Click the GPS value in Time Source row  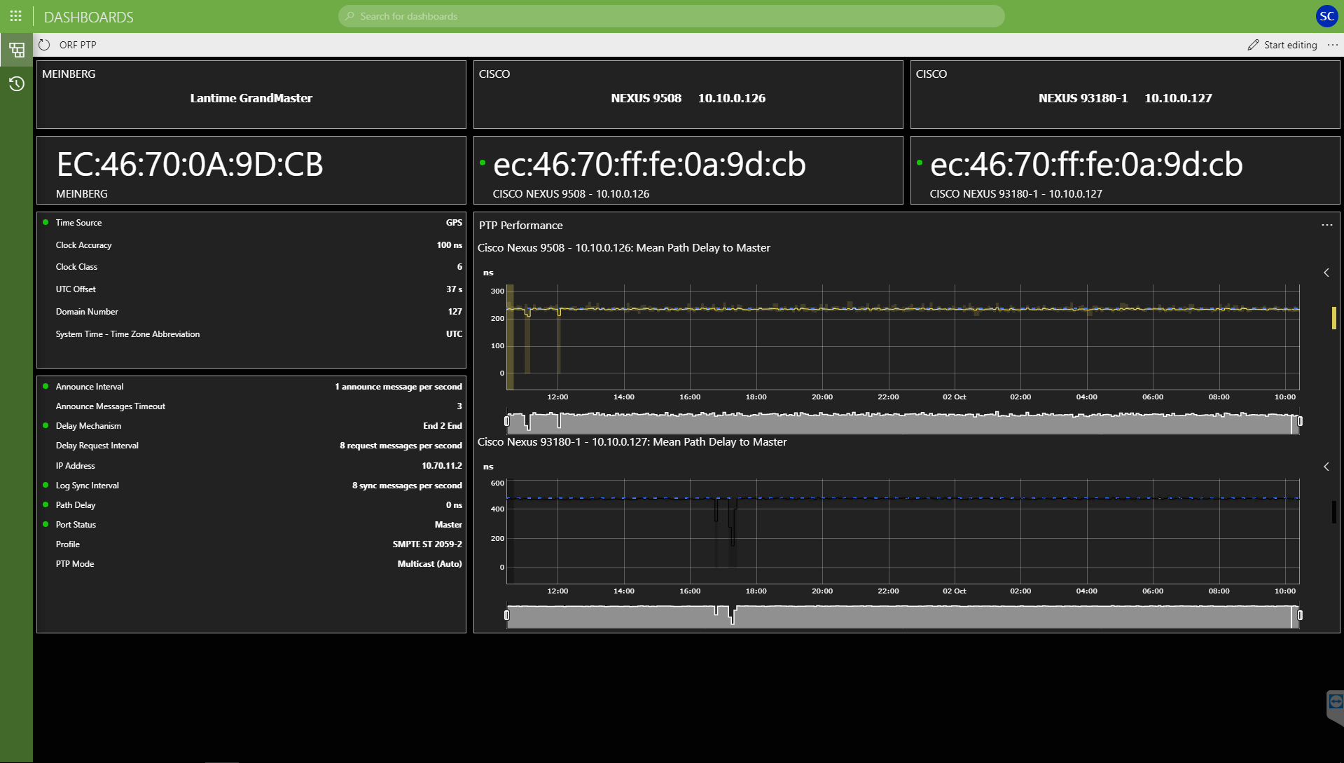click(454, 223)
